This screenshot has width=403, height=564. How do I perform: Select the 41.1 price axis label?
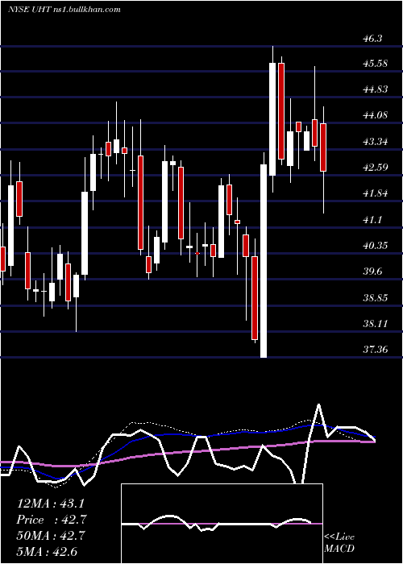pyautogui.click(x=372, y=220)
